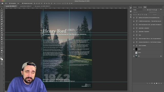The height and width of the screenshot is (92, 164).
Task: Create a new layer group folder
Action: 157,83
